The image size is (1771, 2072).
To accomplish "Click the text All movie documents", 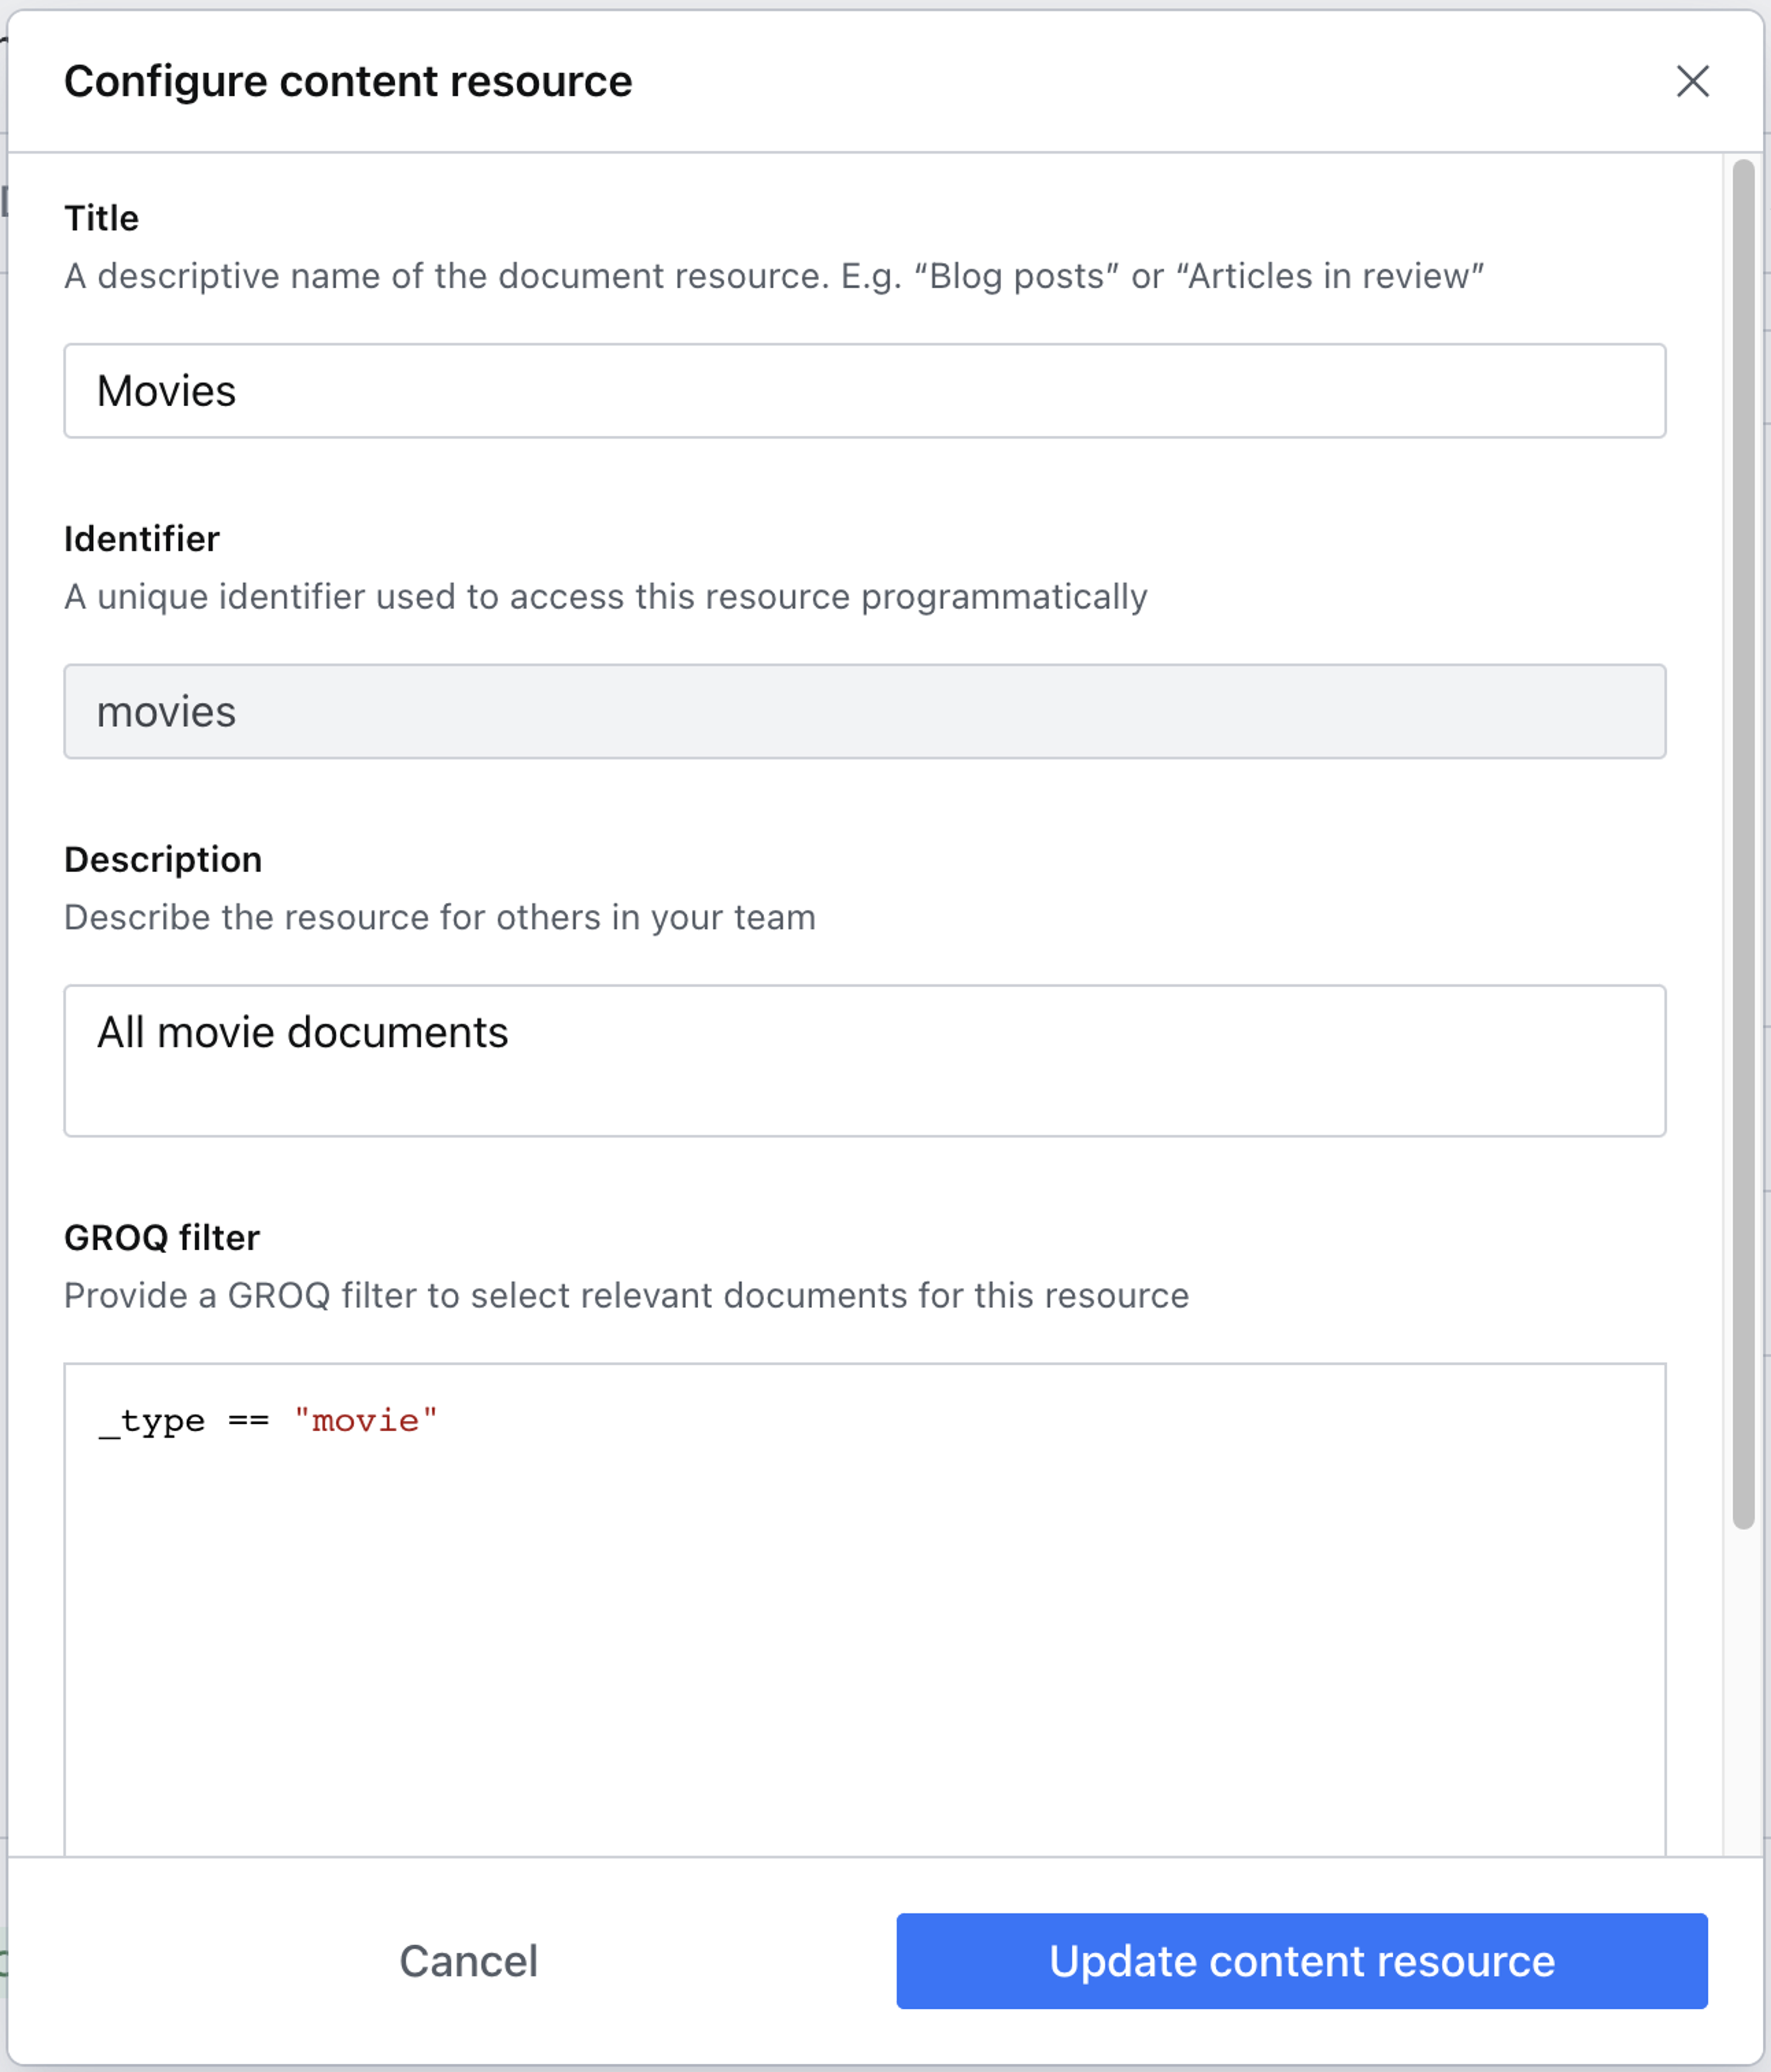I will click(302, 1032).
